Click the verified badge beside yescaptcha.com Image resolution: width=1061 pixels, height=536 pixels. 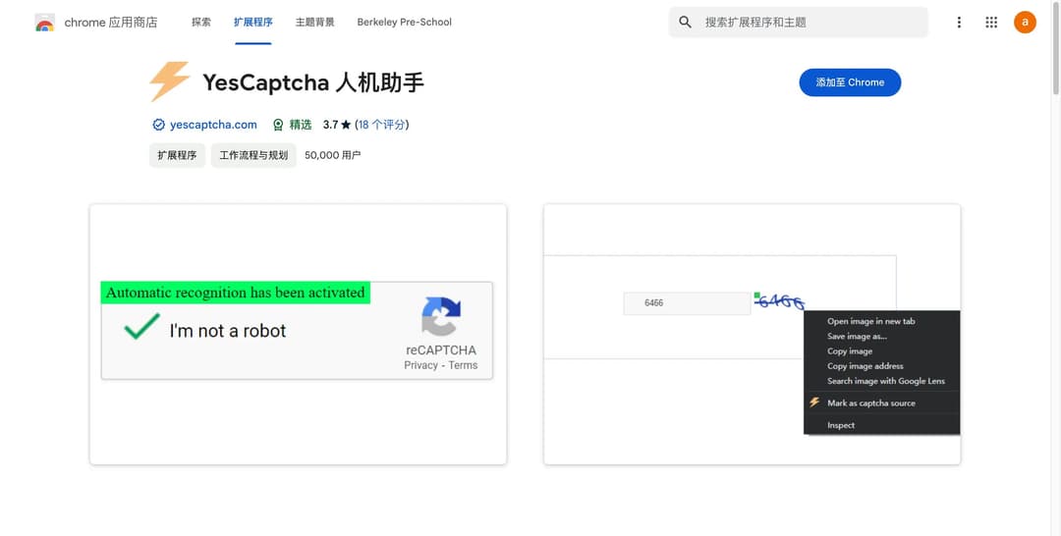pos(158,125)
